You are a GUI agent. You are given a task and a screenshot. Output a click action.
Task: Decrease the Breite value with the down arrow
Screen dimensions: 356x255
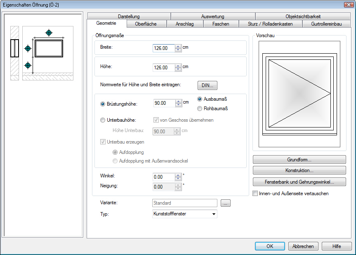pyautogui.click(x=178, y=50)
